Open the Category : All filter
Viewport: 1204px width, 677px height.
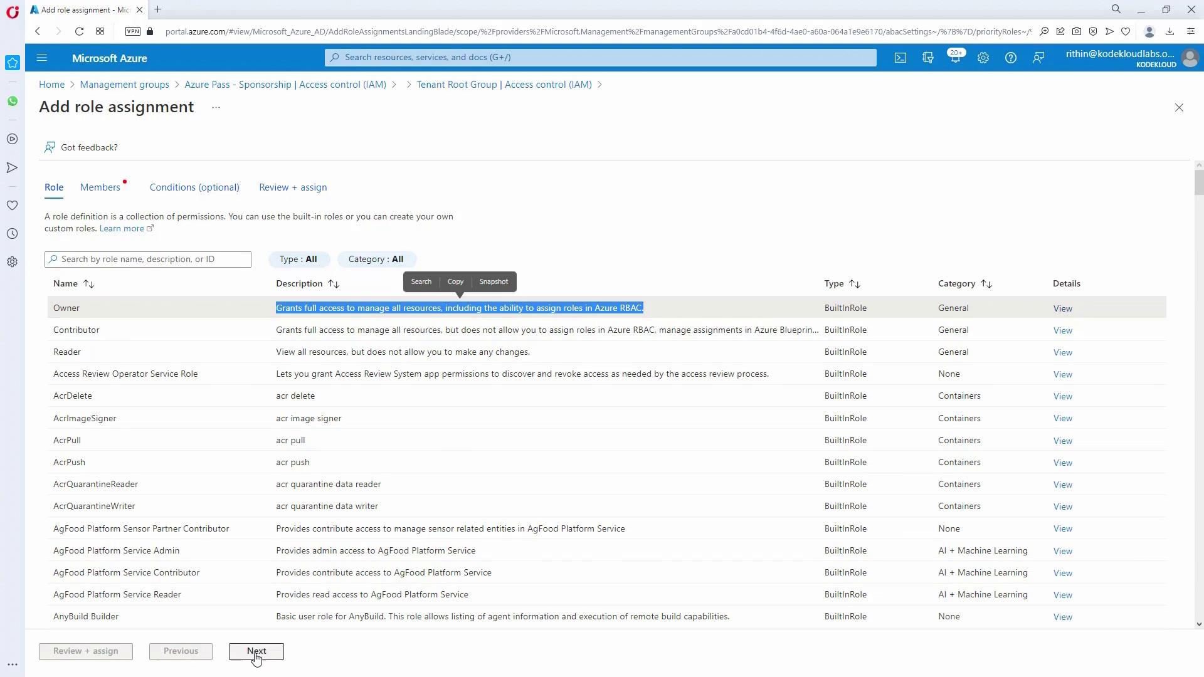point(376,259)
